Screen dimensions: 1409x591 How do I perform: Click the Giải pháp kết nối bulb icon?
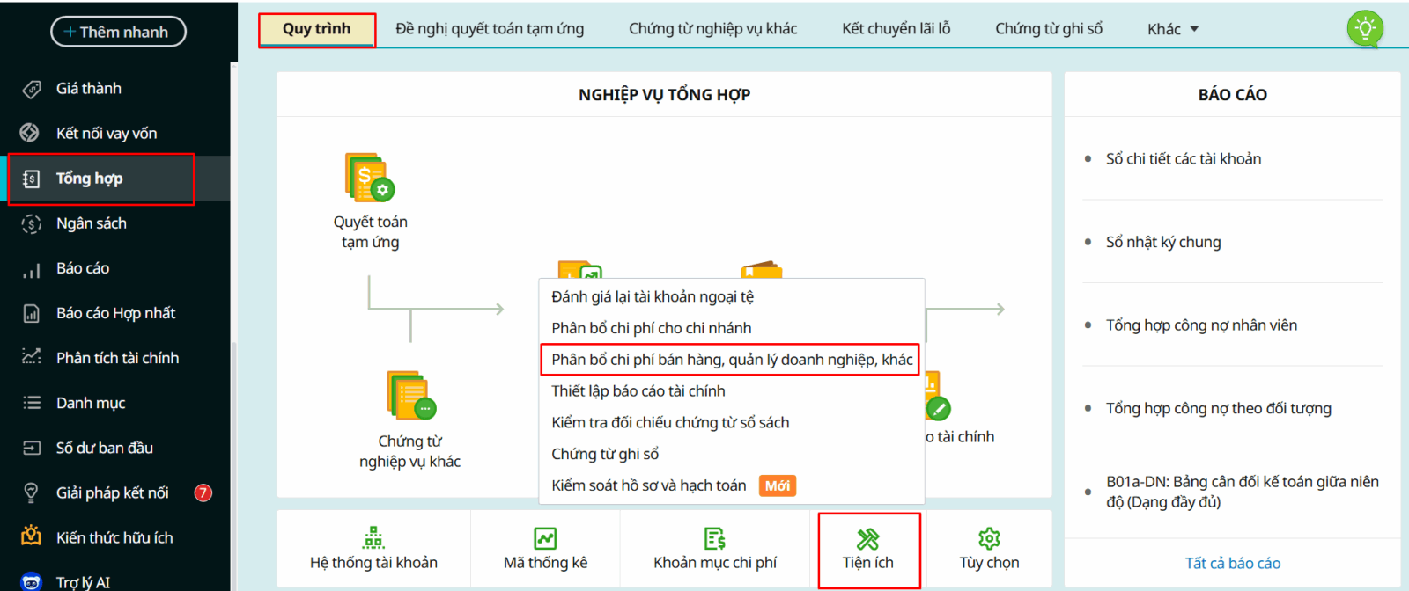tap(32, 492)
